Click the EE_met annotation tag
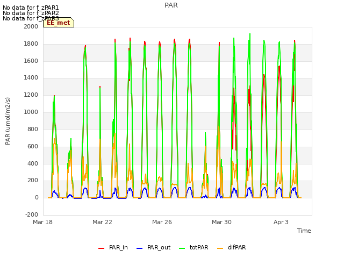Image resolution: width=344 pixels, height=258 pixels. pyautogui.click(x=59, y=23)
